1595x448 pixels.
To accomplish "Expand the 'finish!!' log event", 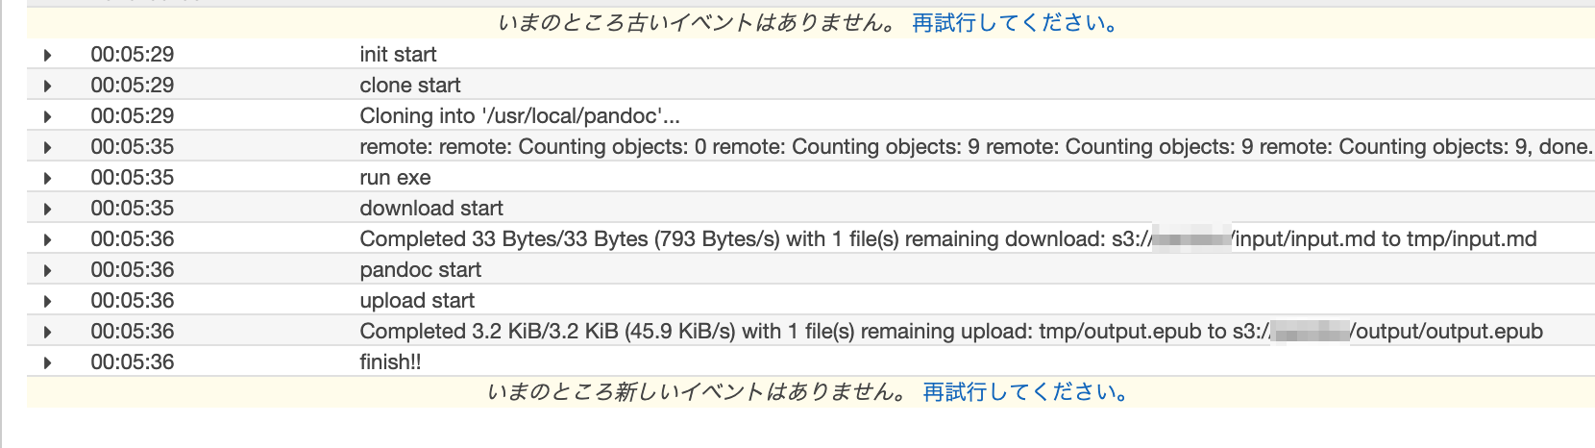I will pos(47,362).
